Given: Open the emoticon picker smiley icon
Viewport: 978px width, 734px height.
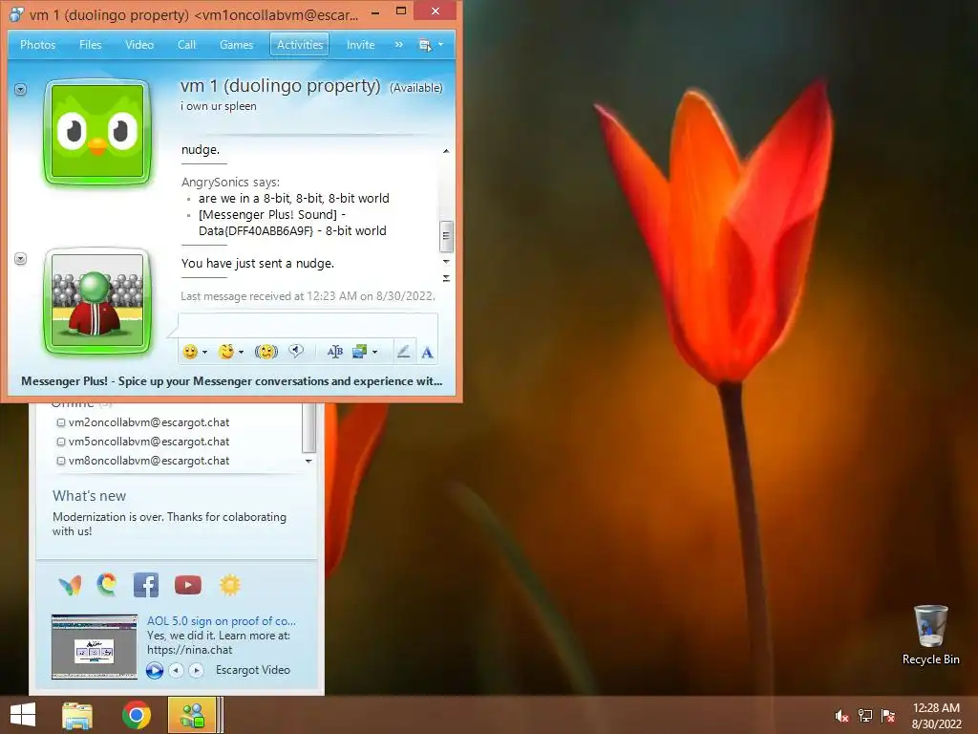Looking at the screenshot, I should click(190, 352).
